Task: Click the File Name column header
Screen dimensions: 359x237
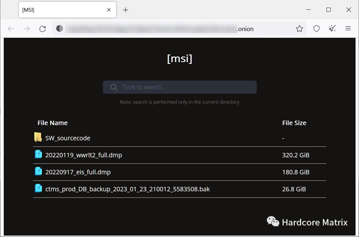Action: pos(52,123)
